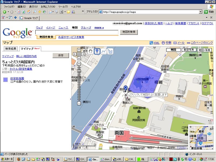
Task: Switch to dion taskbar window
Action: point(105,159)
